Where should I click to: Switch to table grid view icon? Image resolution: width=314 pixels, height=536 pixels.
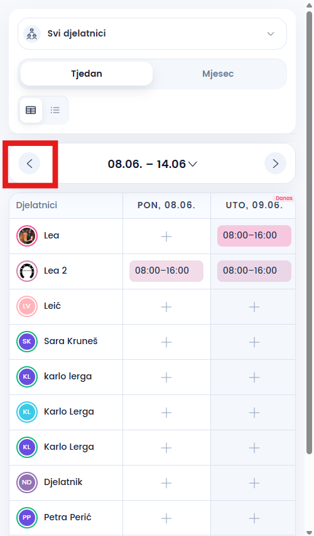[31, 110]
